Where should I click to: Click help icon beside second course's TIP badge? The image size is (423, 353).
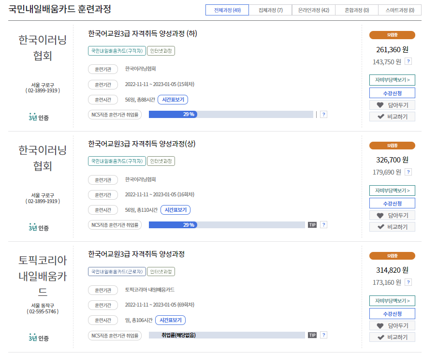point(323,224)
